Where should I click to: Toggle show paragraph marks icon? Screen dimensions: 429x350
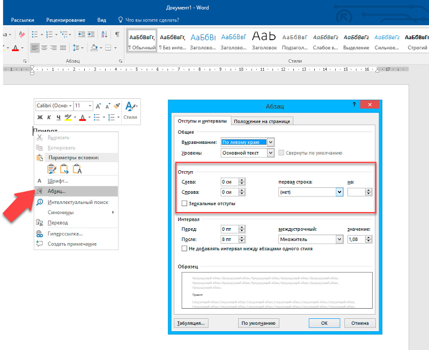pos(117,34)
